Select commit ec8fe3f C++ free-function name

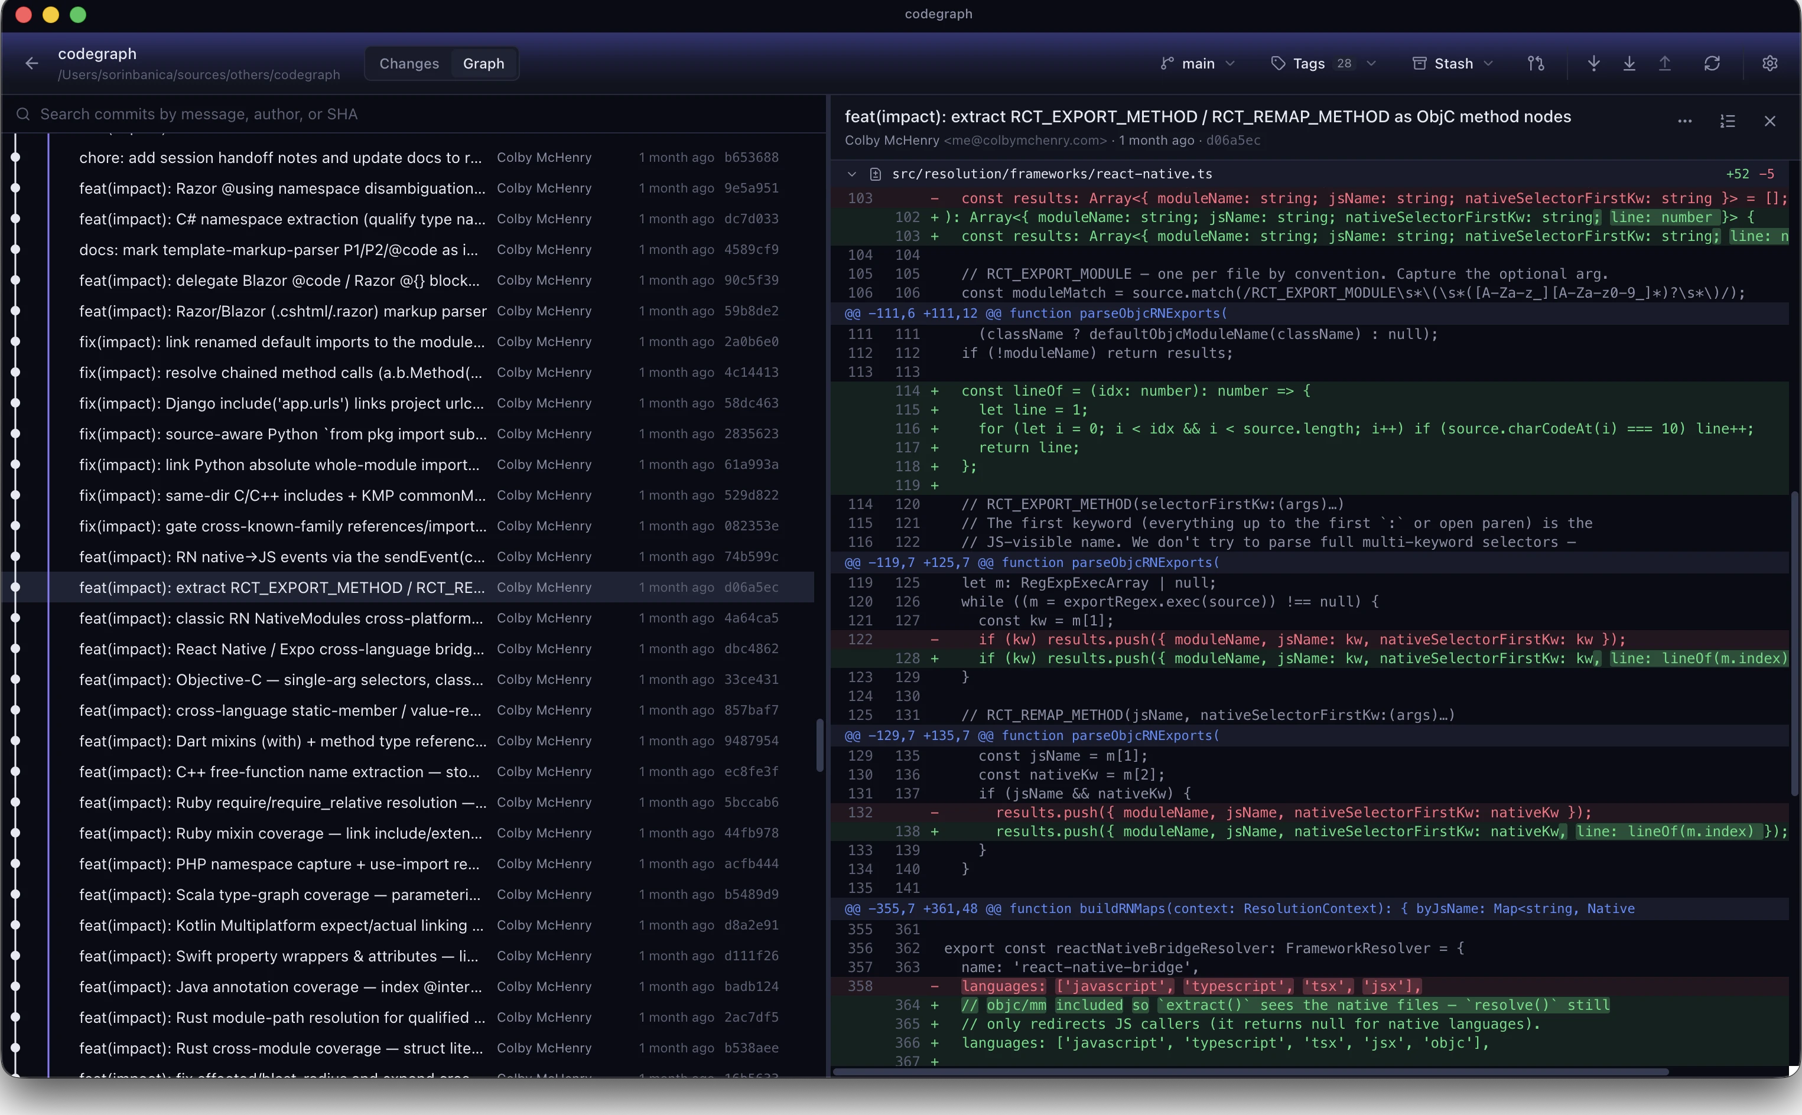[407, 772]
